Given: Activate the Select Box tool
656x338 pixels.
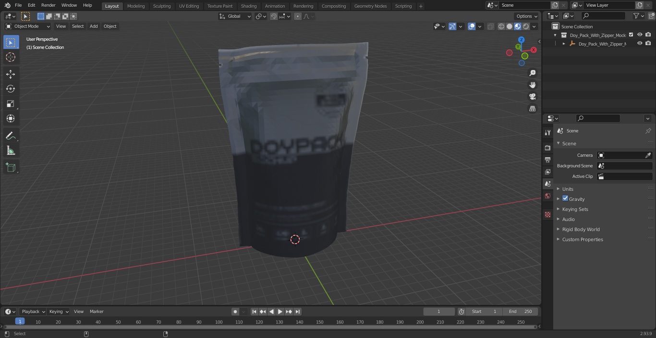Looking at the screenshot, I should point(11,42).
